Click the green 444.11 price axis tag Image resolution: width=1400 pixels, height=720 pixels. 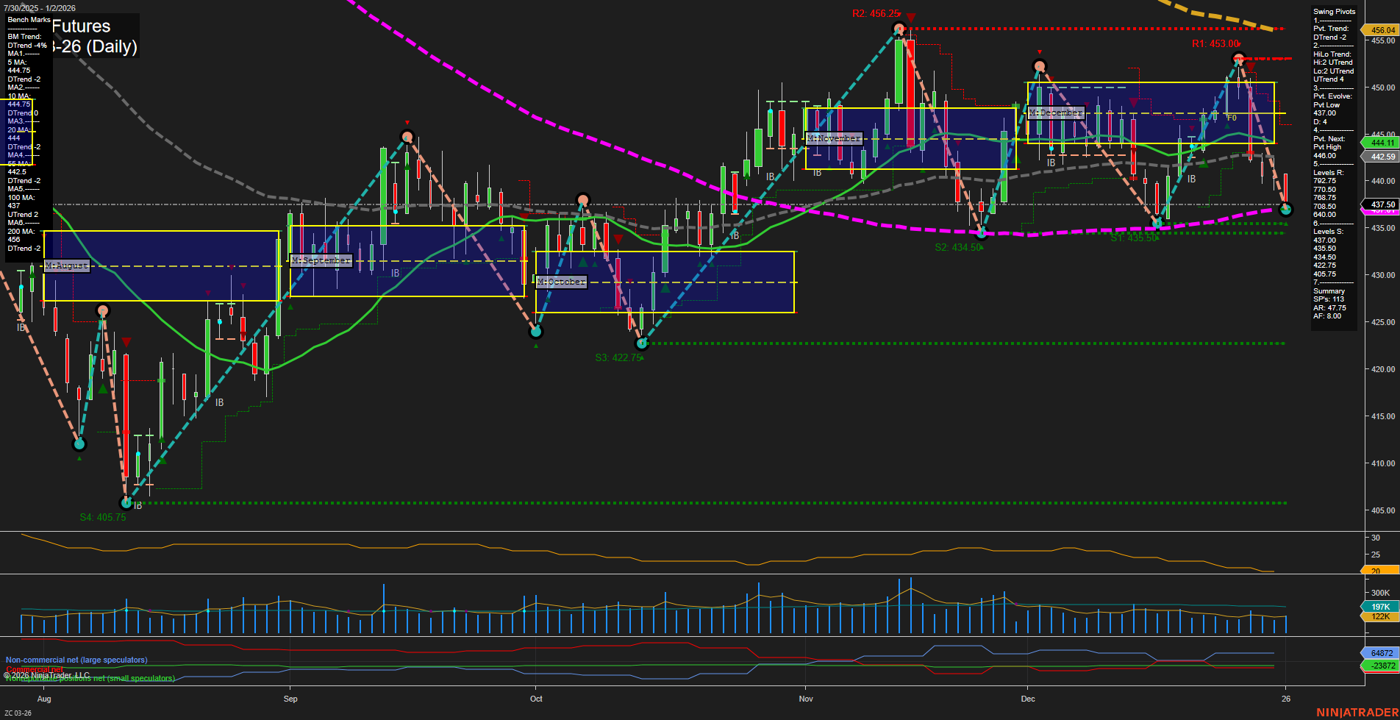point(1382,143)
